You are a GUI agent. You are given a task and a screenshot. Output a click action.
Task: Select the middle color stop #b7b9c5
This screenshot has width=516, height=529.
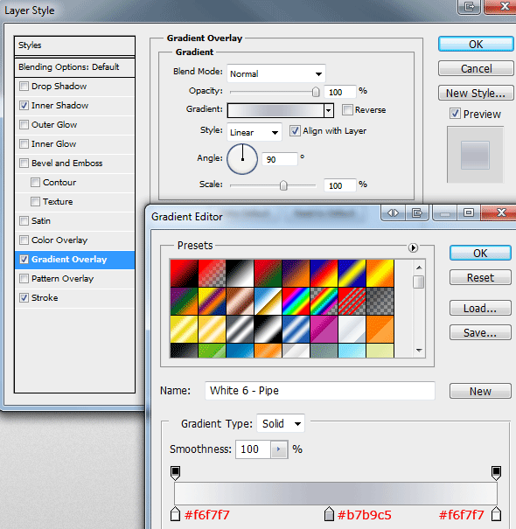(329, 514)
